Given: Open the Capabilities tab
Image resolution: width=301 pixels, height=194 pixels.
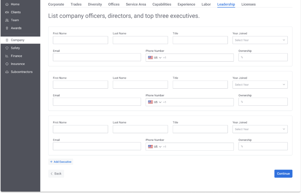Looking at the screenshot, I should (161, 4).
